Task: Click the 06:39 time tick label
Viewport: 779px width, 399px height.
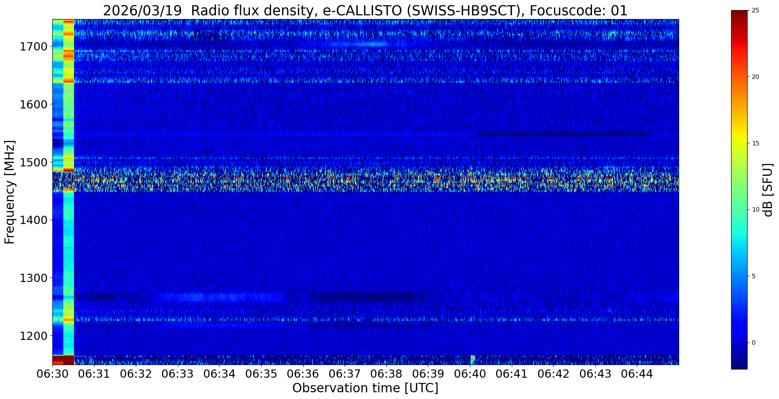Action: [428, 374]
